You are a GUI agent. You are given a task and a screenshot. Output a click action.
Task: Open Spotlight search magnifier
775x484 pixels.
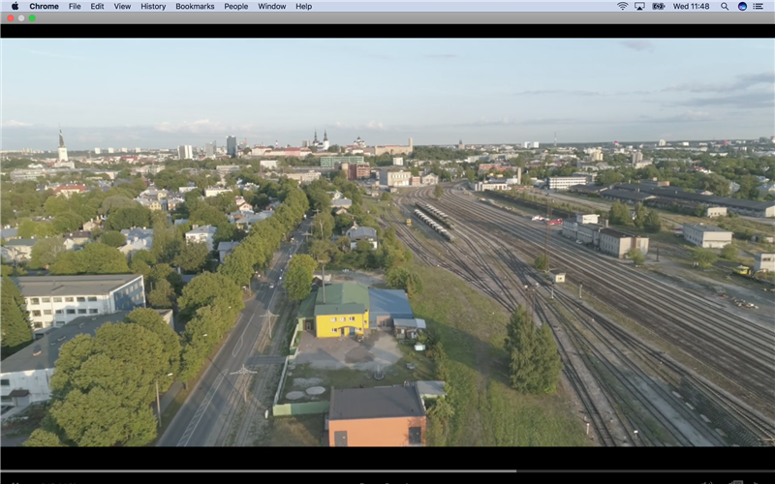point(725,6)
